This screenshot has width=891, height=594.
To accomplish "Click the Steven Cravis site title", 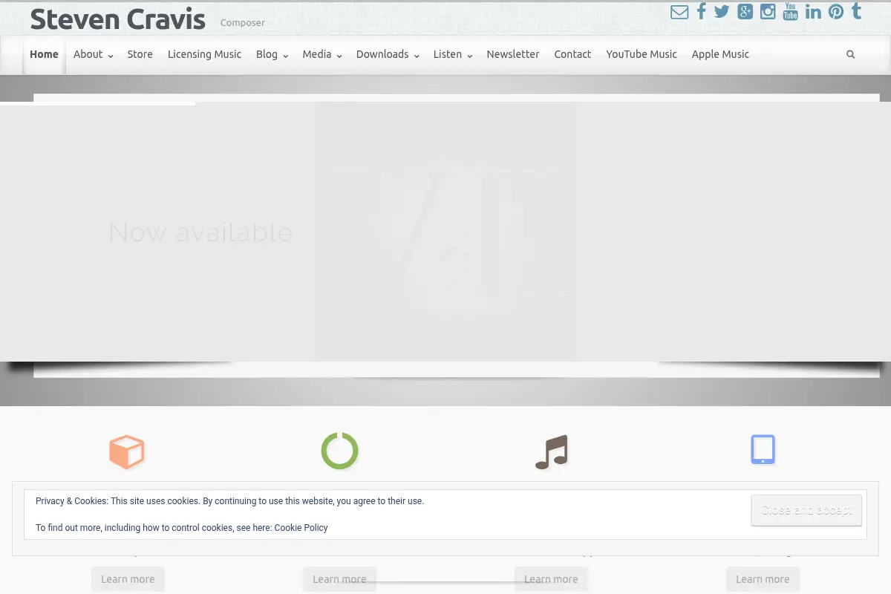I will pyautogui.click(x=117, y=19).
